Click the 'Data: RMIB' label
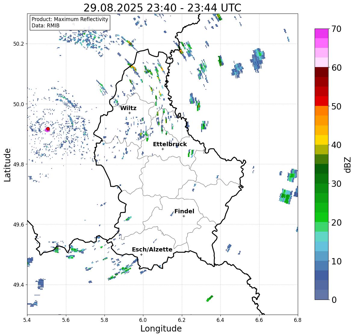 pos(45,26)
